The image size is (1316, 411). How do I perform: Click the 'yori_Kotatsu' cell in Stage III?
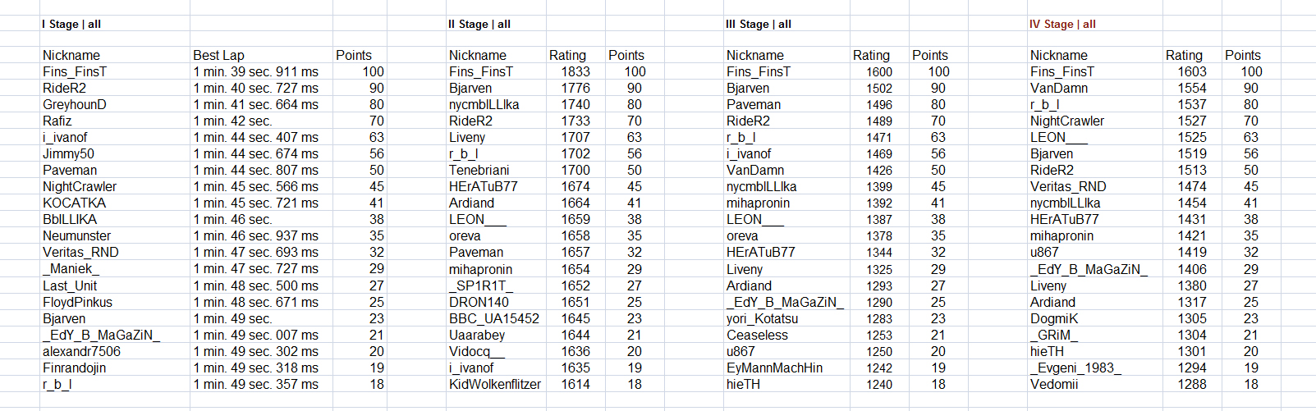coord(762,318)
